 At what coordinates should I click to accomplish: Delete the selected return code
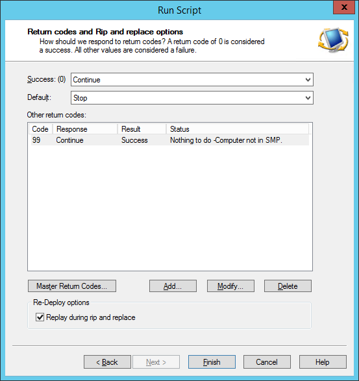(288, 286)
